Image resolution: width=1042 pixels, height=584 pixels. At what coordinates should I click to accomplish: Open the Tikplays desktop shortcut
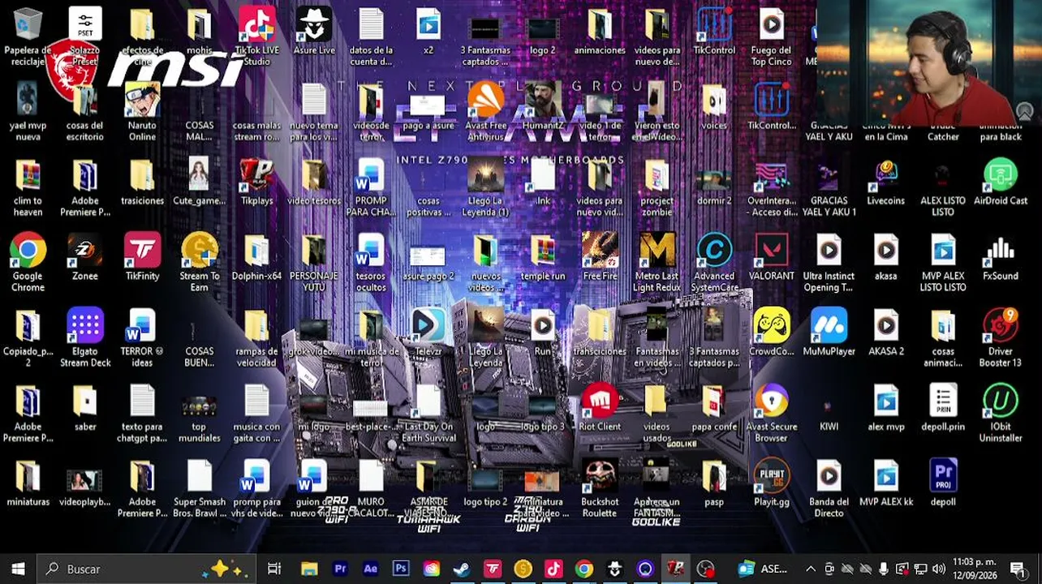[256, 182]
